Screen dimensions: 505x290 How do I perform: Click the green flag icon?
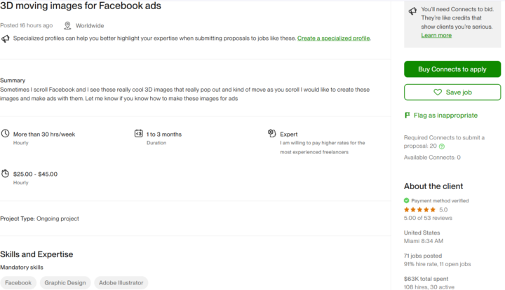click(408, 115)
